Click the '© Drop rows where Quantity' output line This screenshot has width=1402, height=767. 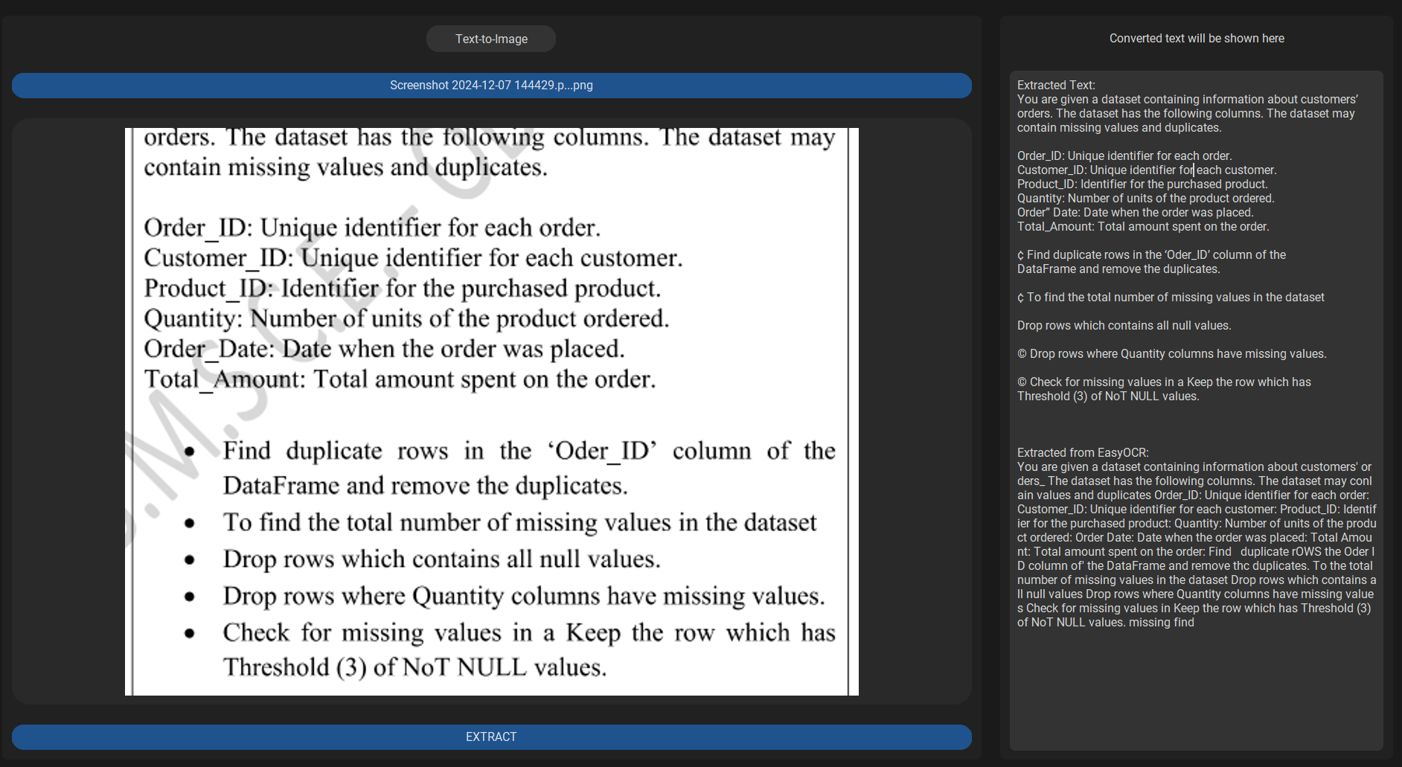tap(1171, 354)
